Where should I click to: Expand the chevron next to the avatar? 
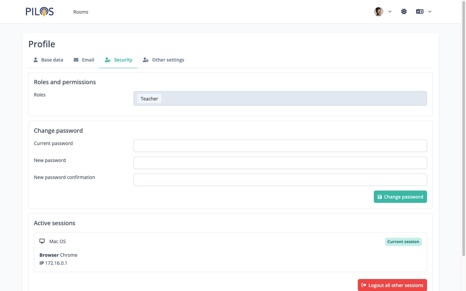pyautogui.click(x=390, y=12)
